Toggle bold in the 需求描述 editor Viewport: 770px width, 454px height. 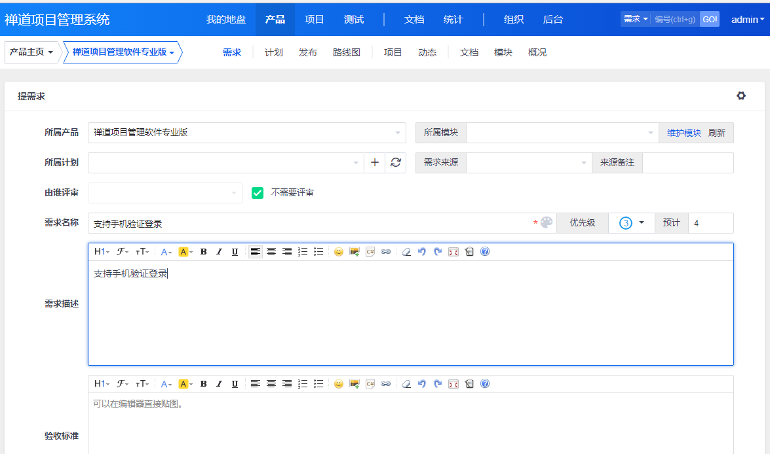point(203,252)
